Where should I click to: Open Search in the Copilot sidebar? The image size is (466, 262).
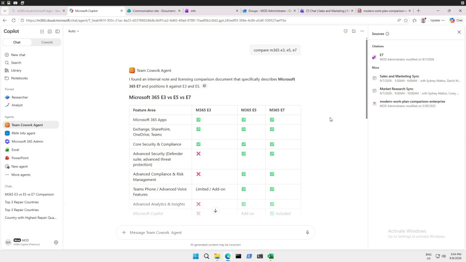tap(16, 63)
